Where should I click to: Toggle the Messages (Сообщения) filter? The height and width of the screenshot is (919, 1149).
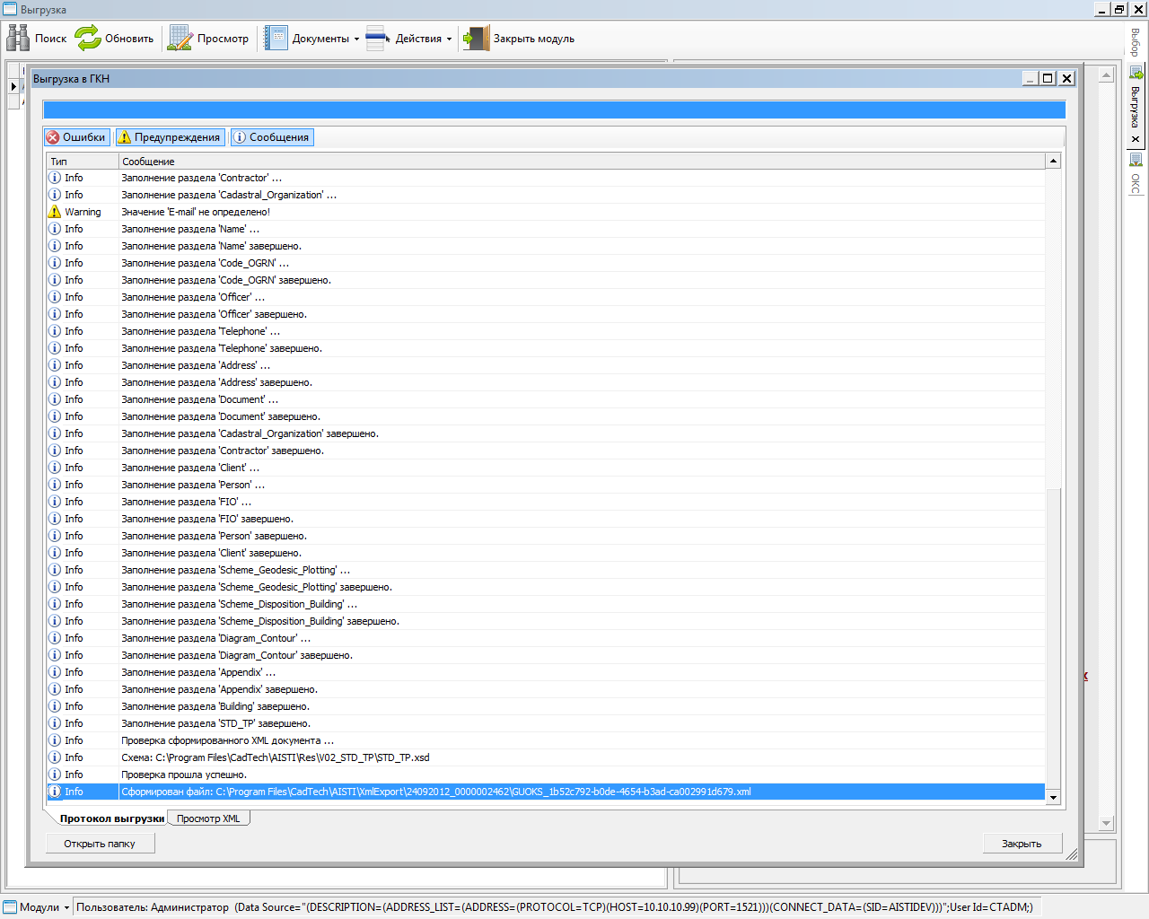click(x=272, y=137)
